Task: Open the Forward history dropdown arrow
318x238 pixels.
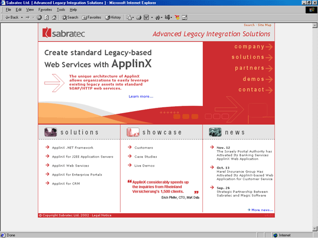Action: coord(33,17)
